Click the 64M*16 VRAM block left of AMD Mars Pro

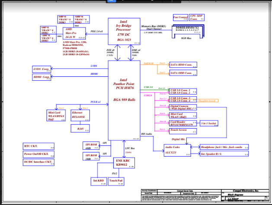tap(48, 30)
